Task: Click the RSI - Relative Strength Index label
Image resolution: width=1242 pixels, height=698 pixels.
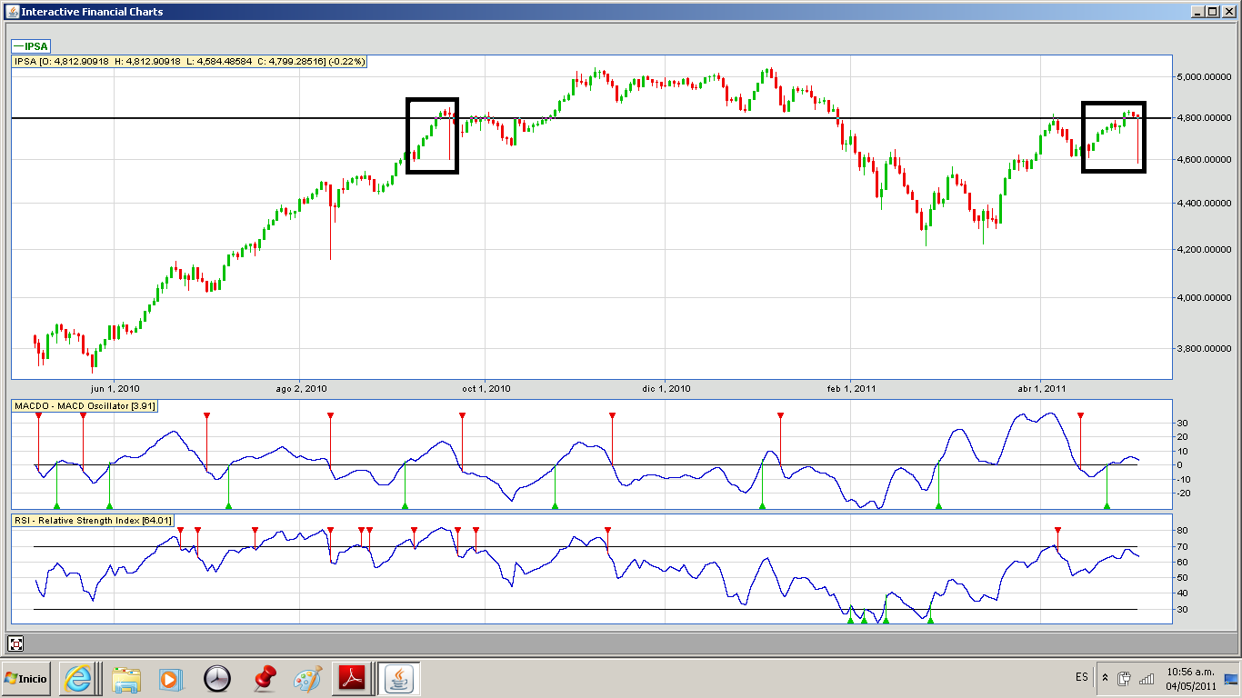Action: pyautogui.click(x=93, y=521)
